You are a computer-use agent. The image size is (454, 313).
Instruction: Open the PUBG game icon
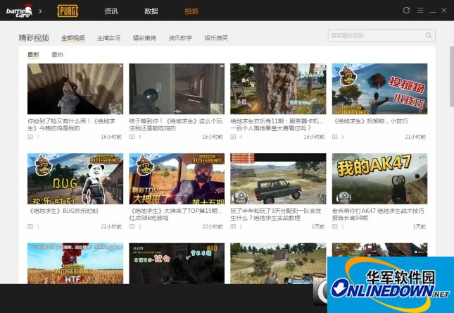(68, 11)
